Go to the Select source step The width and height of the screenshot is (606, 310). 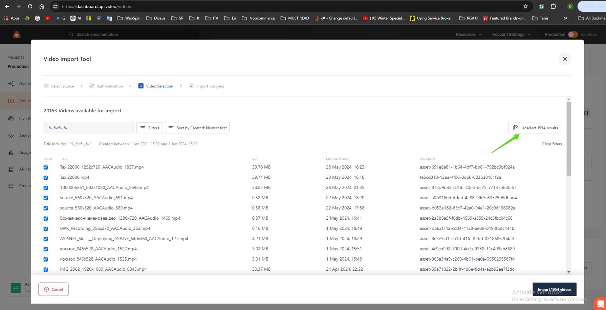pos(59,86)
